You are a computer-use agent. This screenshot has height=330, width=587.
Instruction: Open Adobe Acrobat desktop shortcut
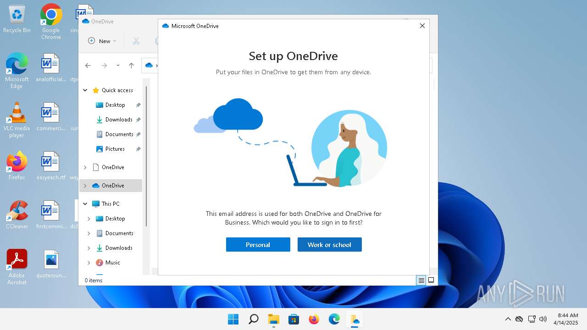point(17,267)
